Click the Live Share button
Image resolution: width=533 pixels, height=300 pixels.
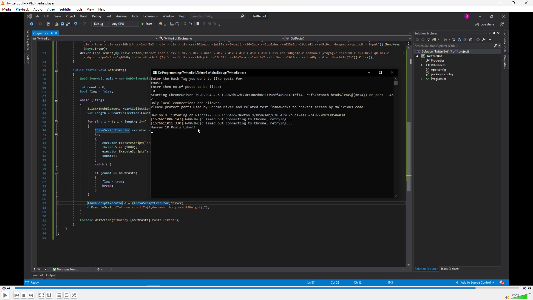click(485, 24)
